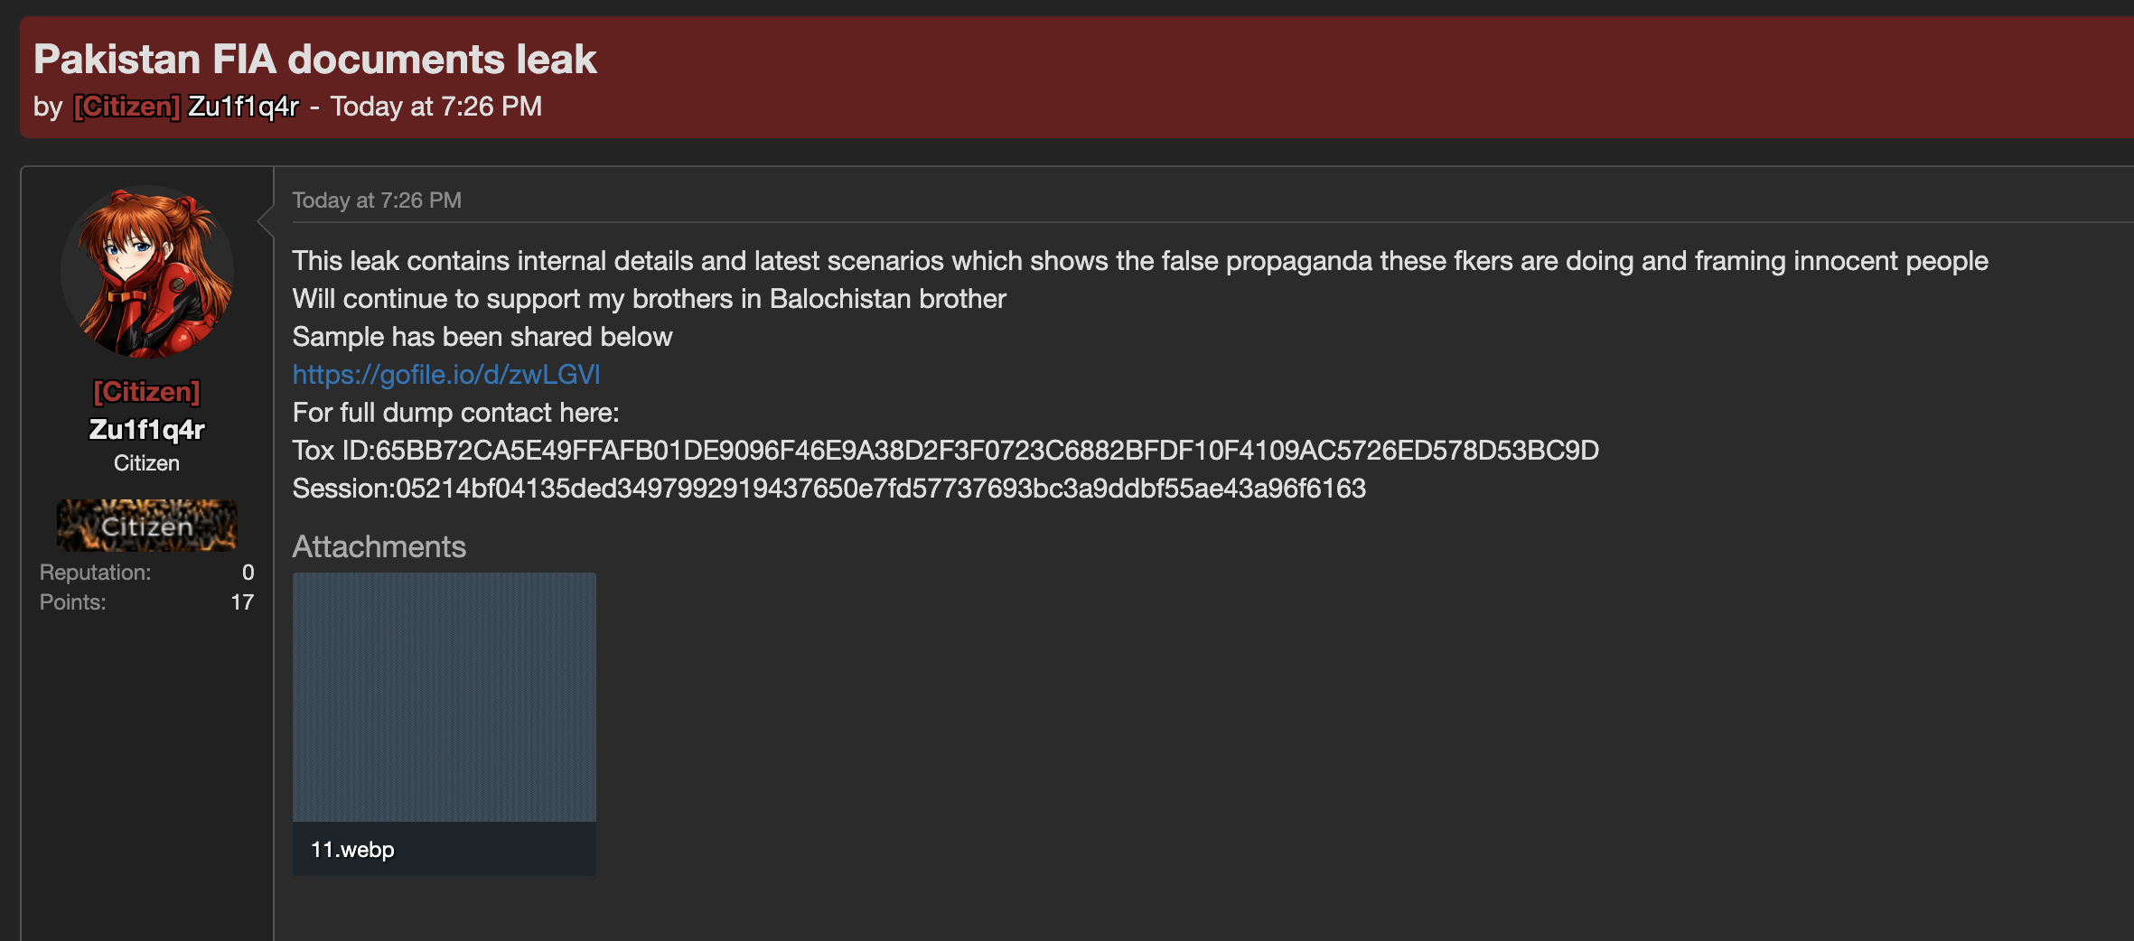
Task: Click the Points value 17
Action: [242, 602]
